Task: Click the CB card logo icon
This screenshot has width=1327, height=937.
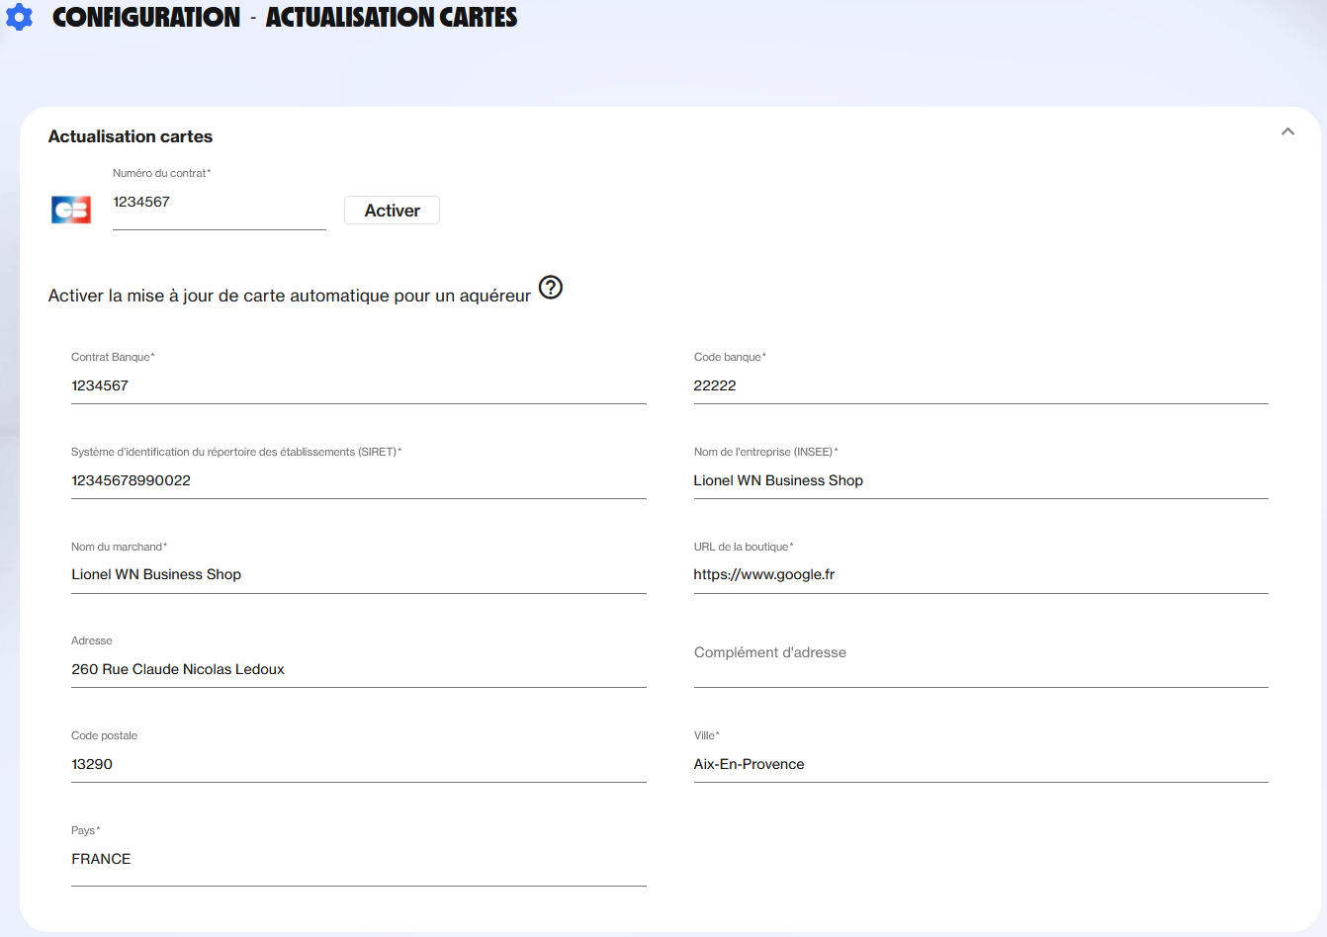Action: point(71,210)
